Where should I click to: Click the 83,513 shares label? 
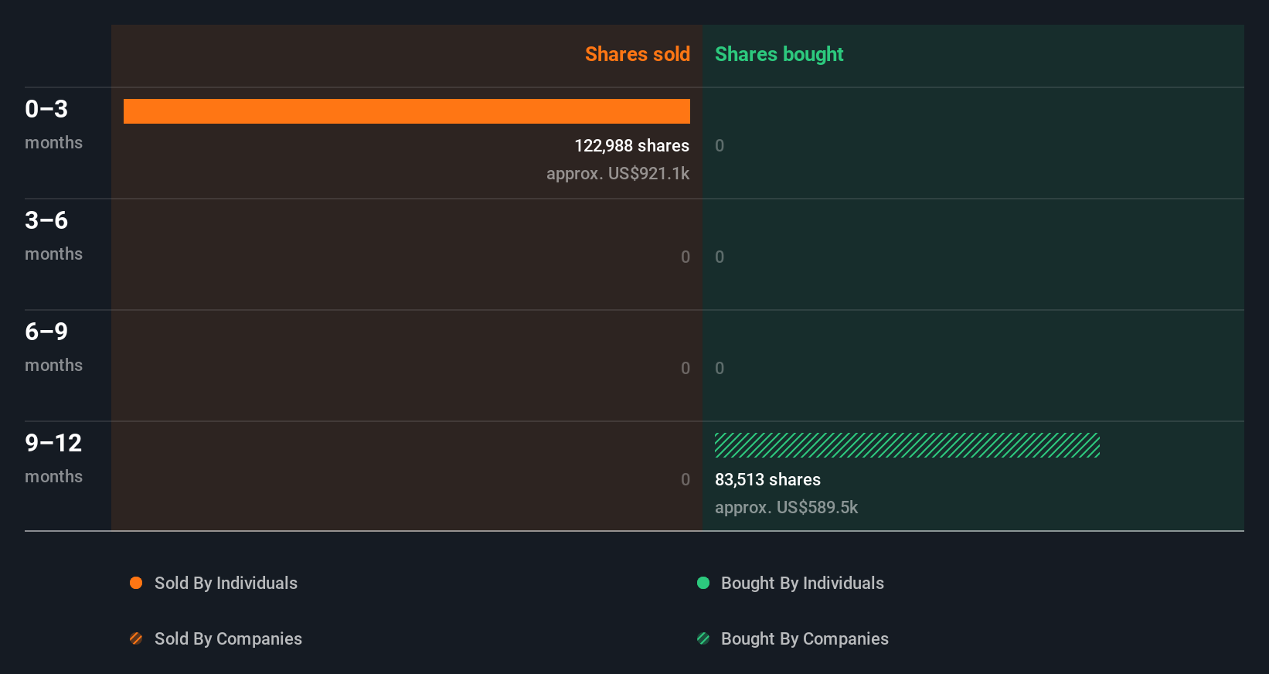pyautogui.click(x=767, y=479)
